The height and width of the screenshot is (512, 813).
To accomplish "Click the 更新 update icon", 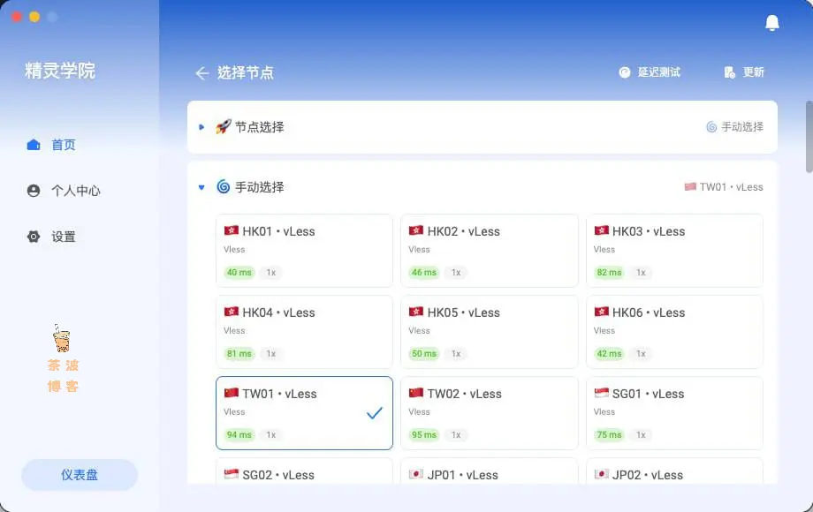I will [728, 72].
